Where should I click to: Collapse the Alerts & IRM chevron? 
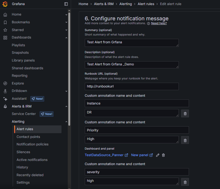tap(66, 107)
